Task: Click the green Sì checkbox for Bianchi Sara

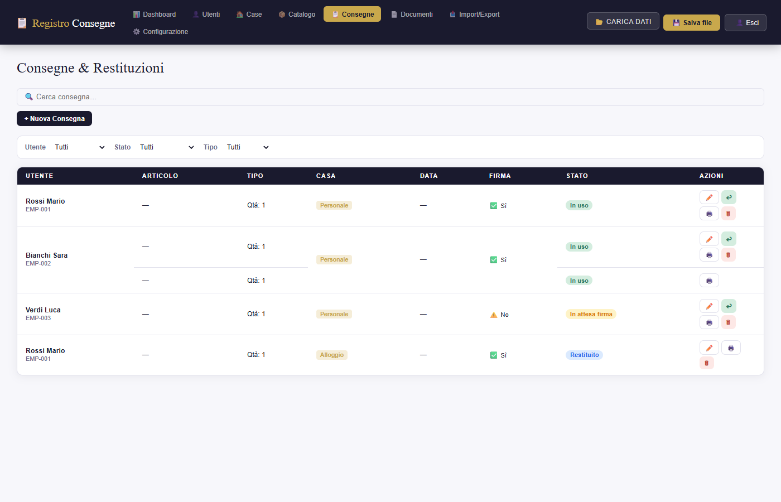Action: (494, 260)
